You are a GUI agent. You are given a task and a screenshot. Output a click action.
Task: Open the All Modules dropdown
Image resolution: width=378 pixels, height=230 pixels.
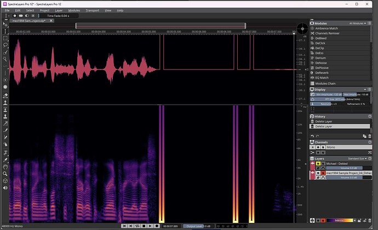pyautogui.click(x=358, y=24)
